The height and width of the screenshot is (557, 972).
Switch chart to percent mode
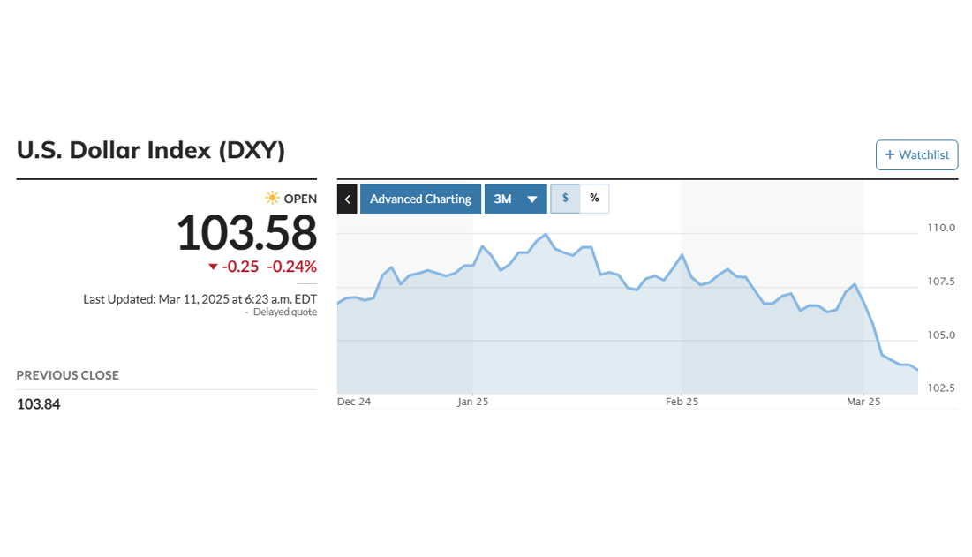click(594, 199)
